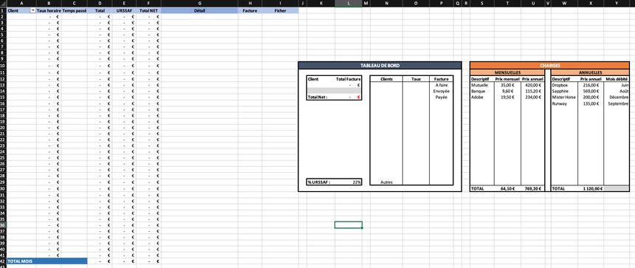Click the 'TOTAL MOIS' blue cell

pos(47,261)
